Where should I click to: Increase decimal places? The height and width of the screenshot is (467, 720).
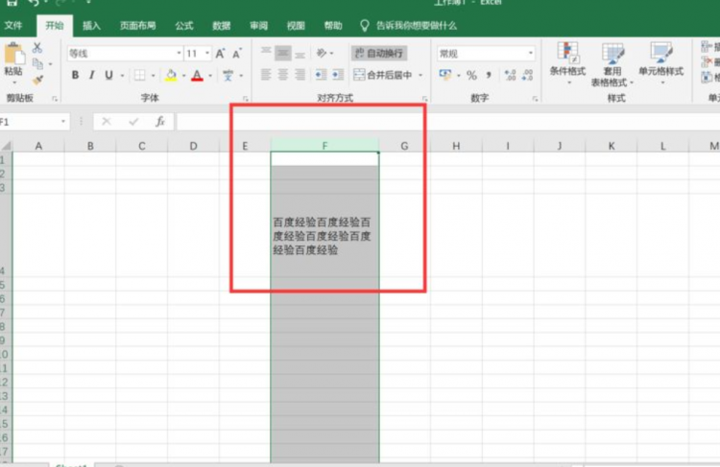point(510,75)
